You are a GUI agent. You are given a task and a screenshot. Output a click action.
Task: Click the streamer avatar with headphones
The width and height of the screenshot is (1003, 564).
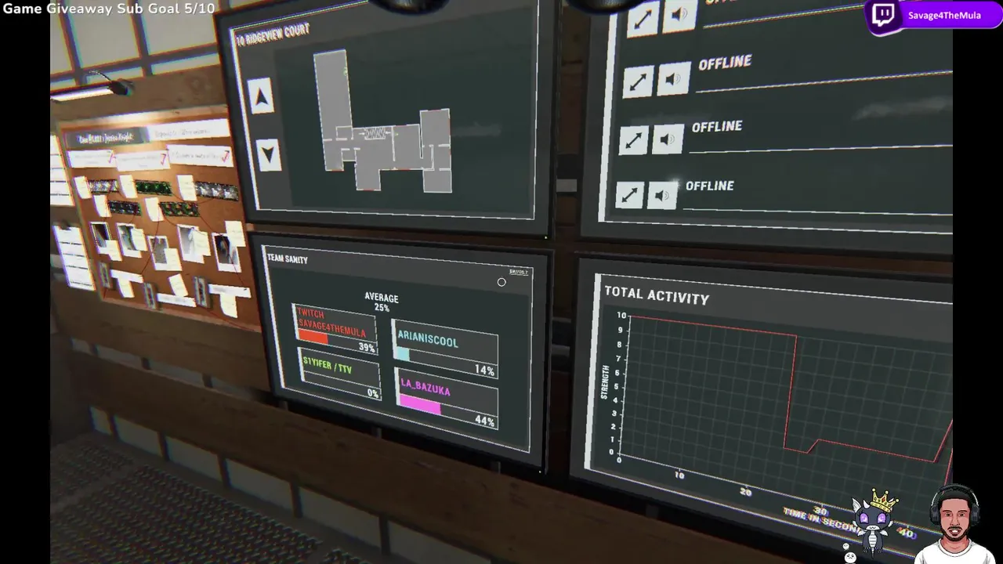pyautogui.click(x=954, y=523)
